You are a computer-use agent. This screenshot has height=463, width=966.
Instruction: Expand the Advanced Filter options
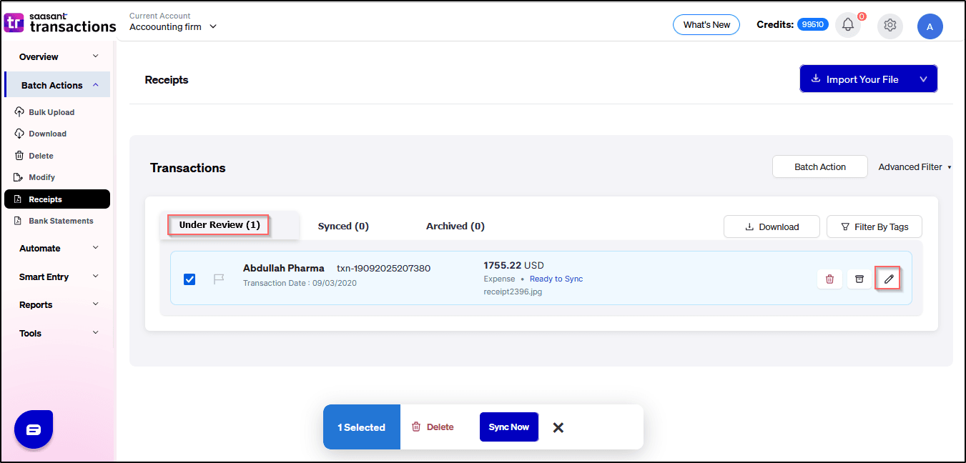point(915,167)
